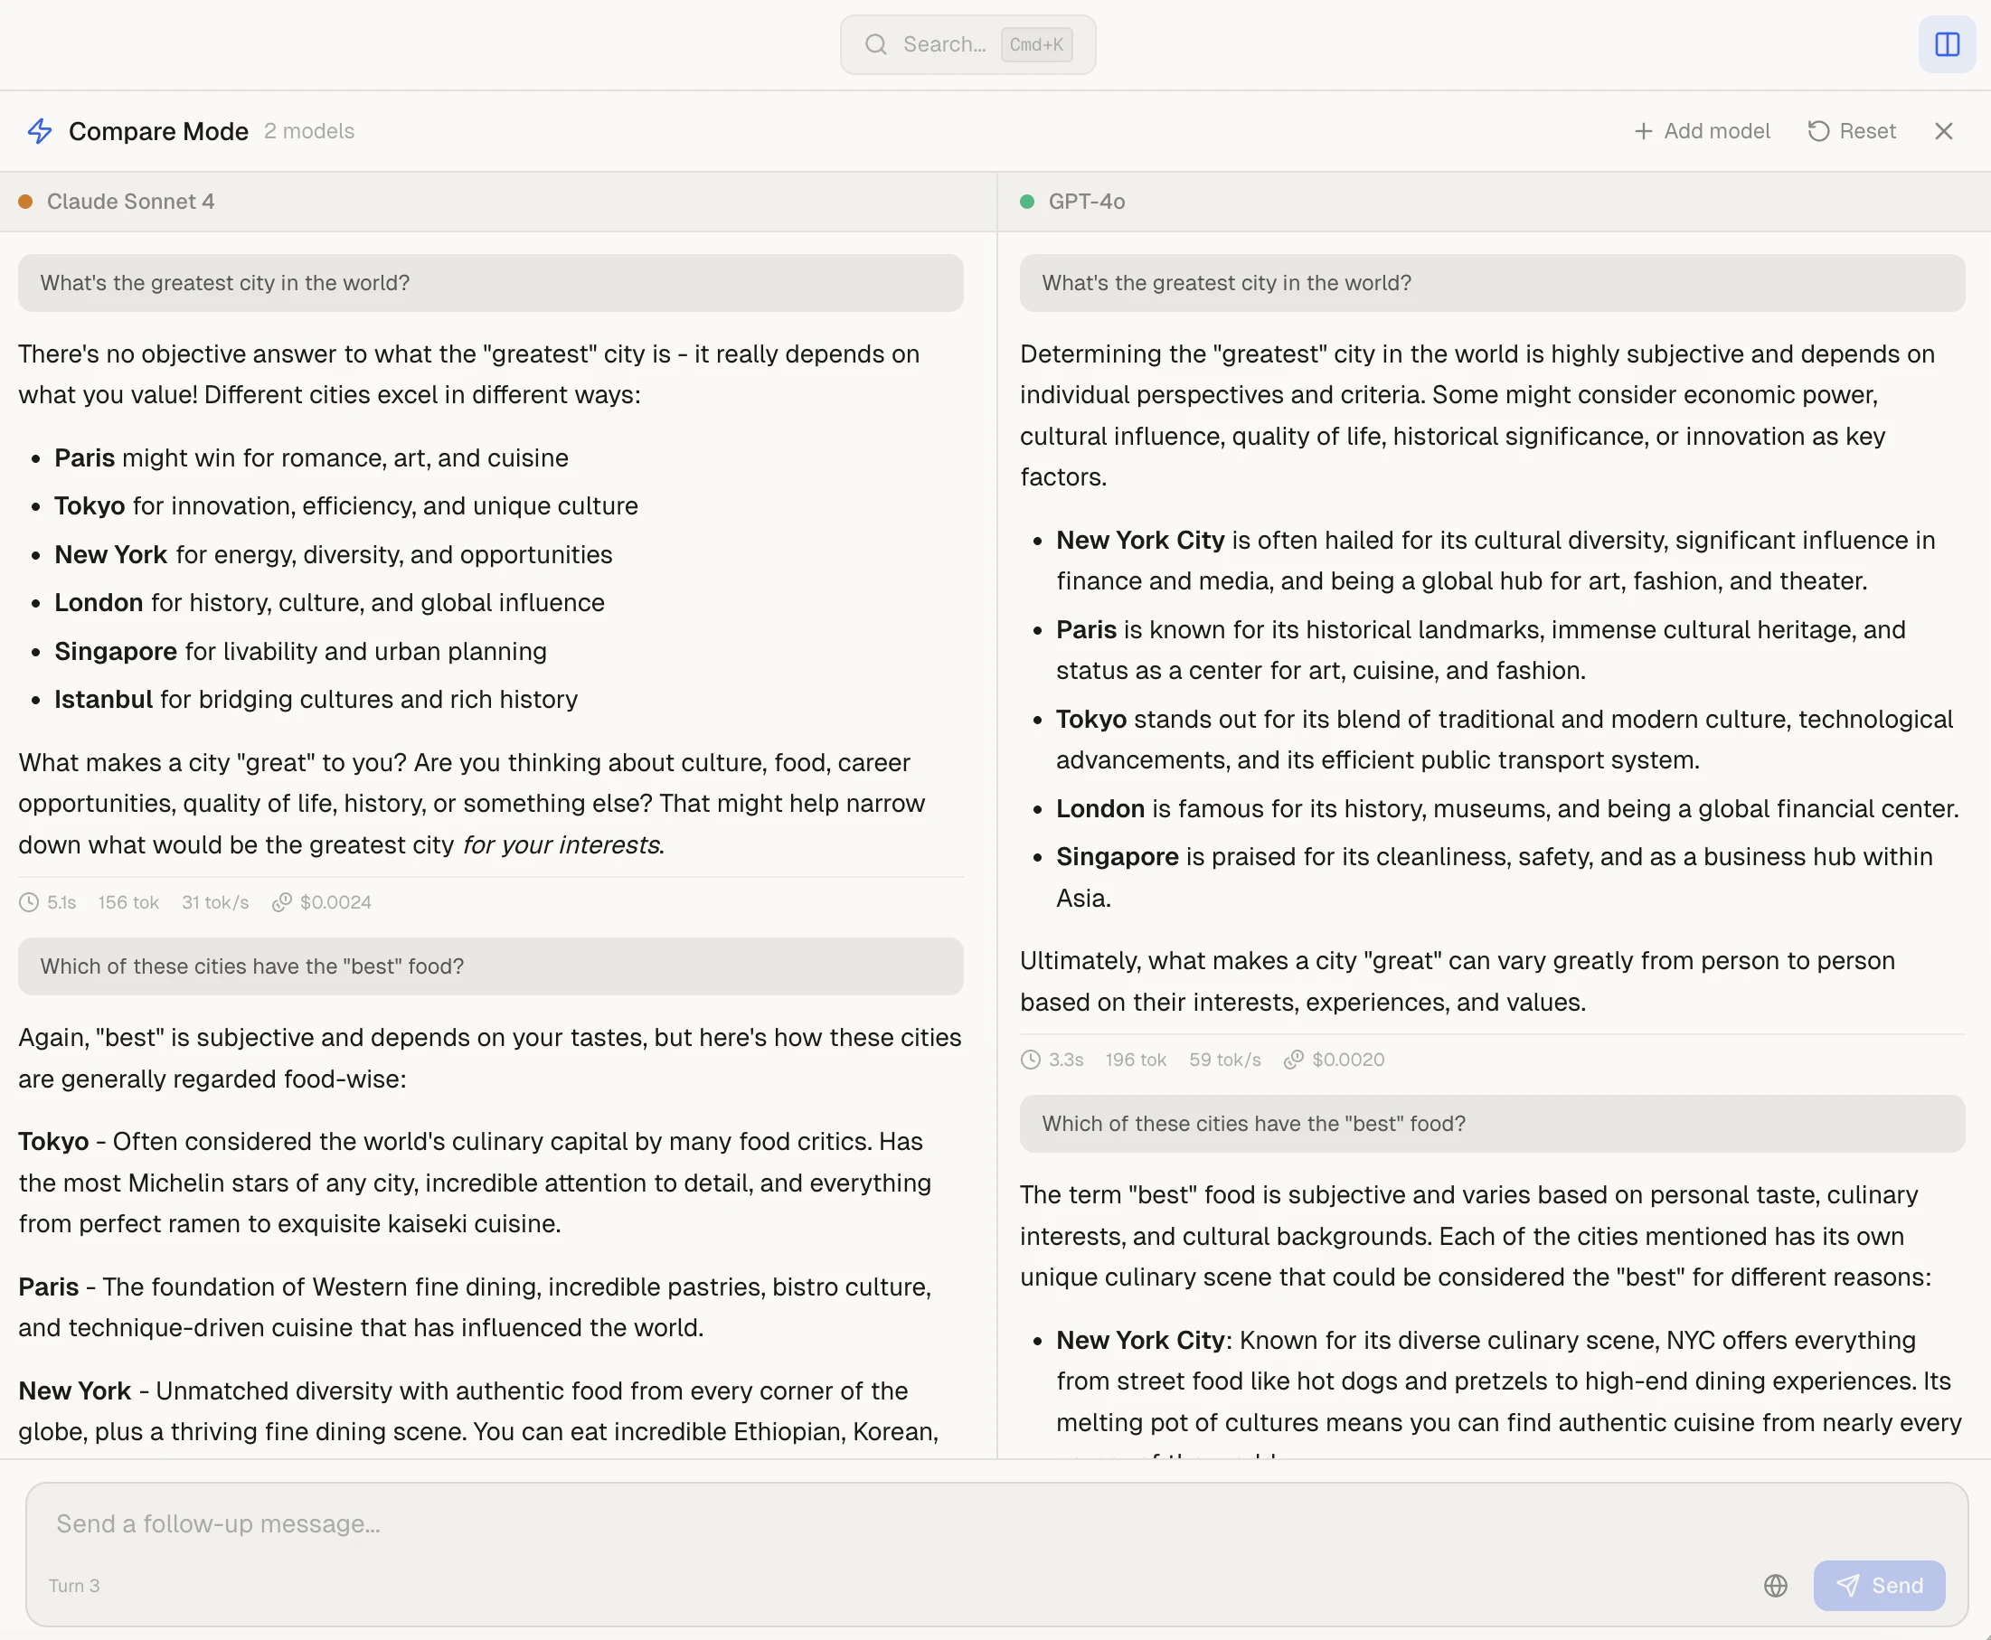The image size is (1991, 1640).
Task: Toggle web search globe icon
Action: click(x=1776, y=1585)
